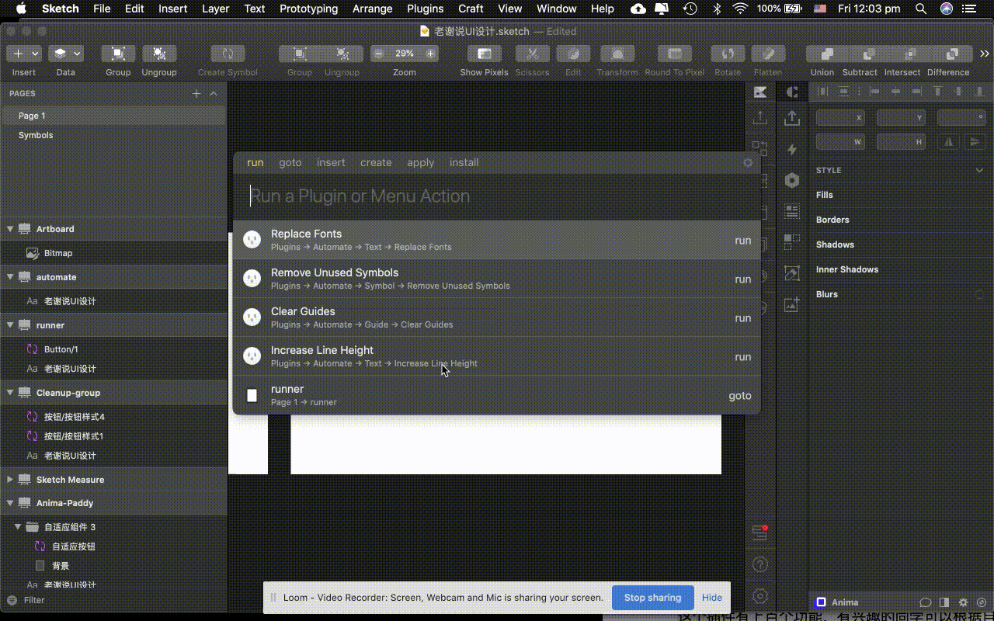
Task: Toggle flip horizontal in the inspector
Action: pyautogui.click(x=948, y=141)
